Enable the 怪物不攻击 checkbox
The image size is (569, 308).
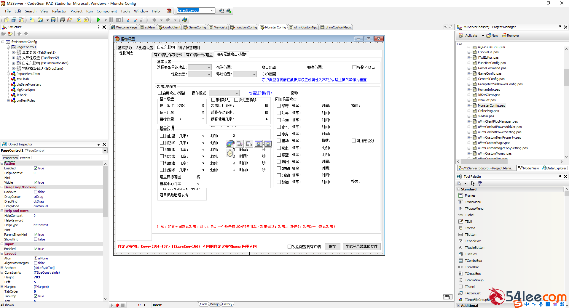coord(354,67)
